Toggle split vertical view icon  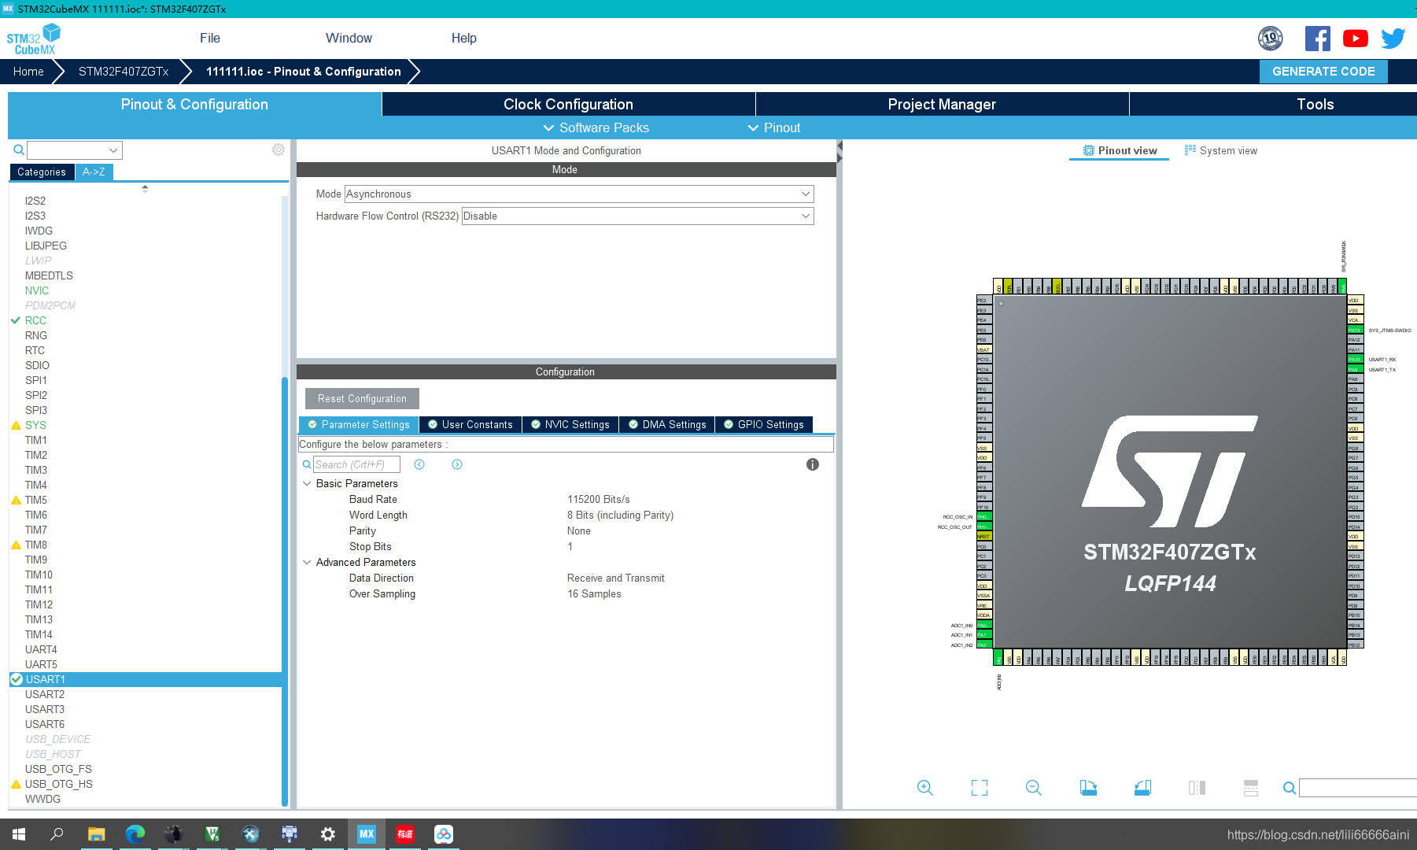click(1197, 788)
